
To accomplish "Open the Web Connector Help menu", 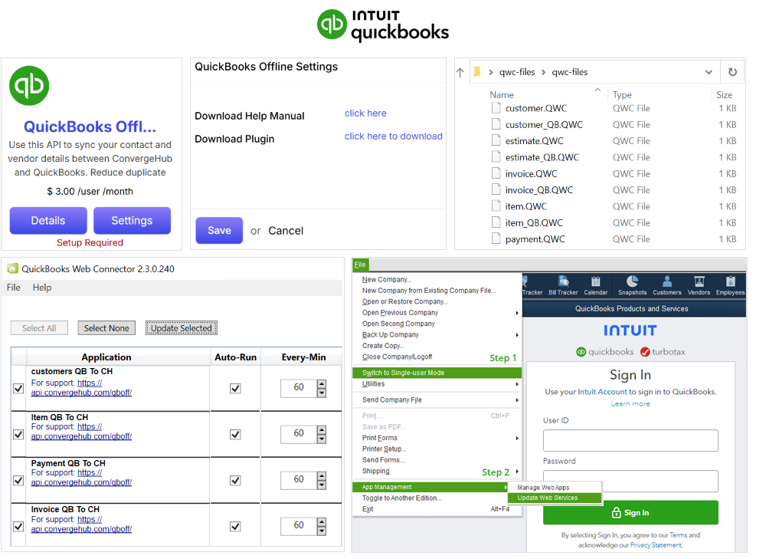I will (x=42, y=288).
